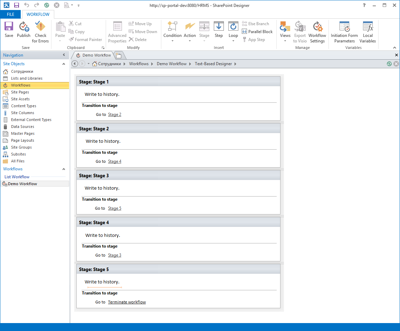Select Stage 5 Write to history action
This screenshot has width=400, height=331.
[102, 282]
